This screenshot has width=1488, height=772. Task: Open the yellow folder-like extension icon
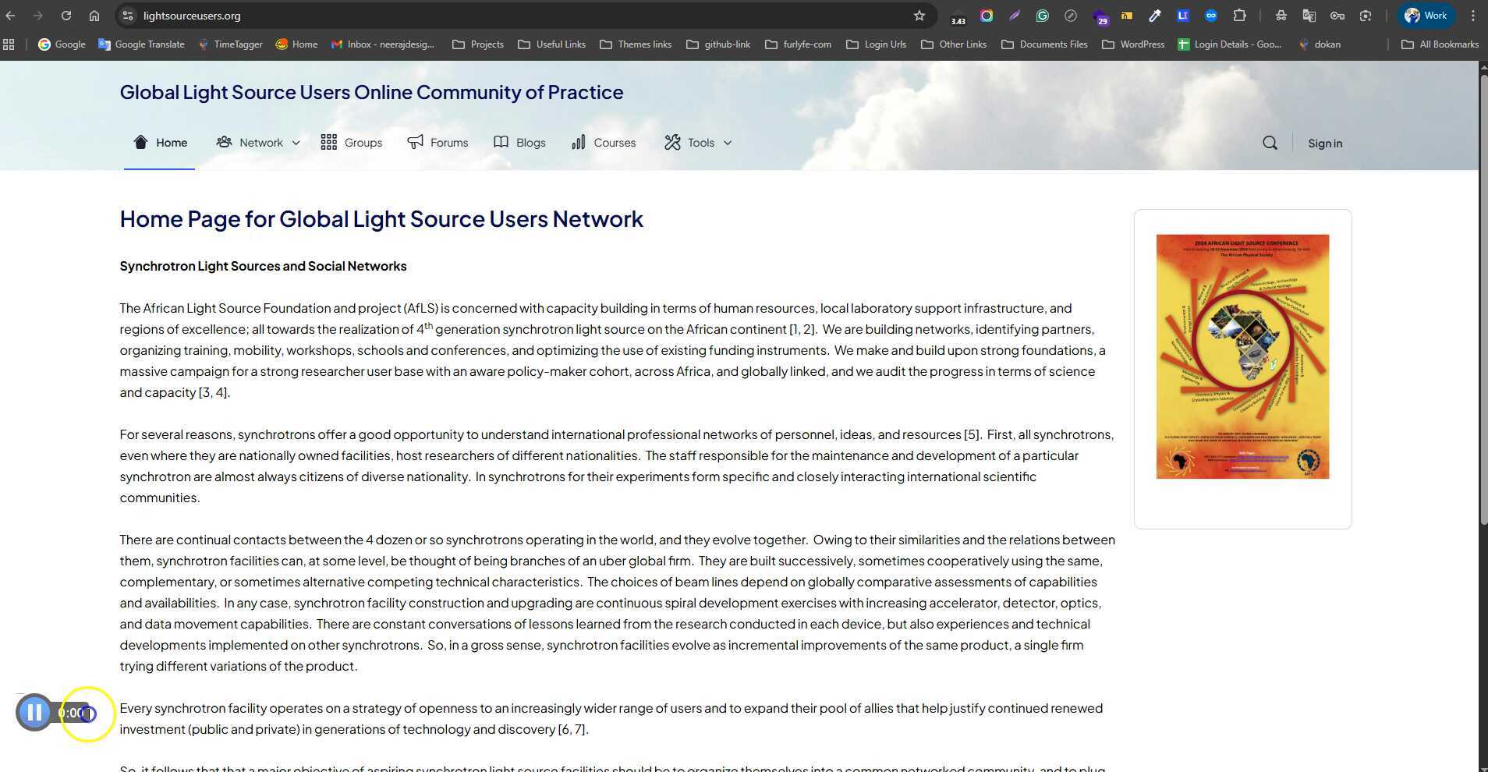[x=1127, y=16]
